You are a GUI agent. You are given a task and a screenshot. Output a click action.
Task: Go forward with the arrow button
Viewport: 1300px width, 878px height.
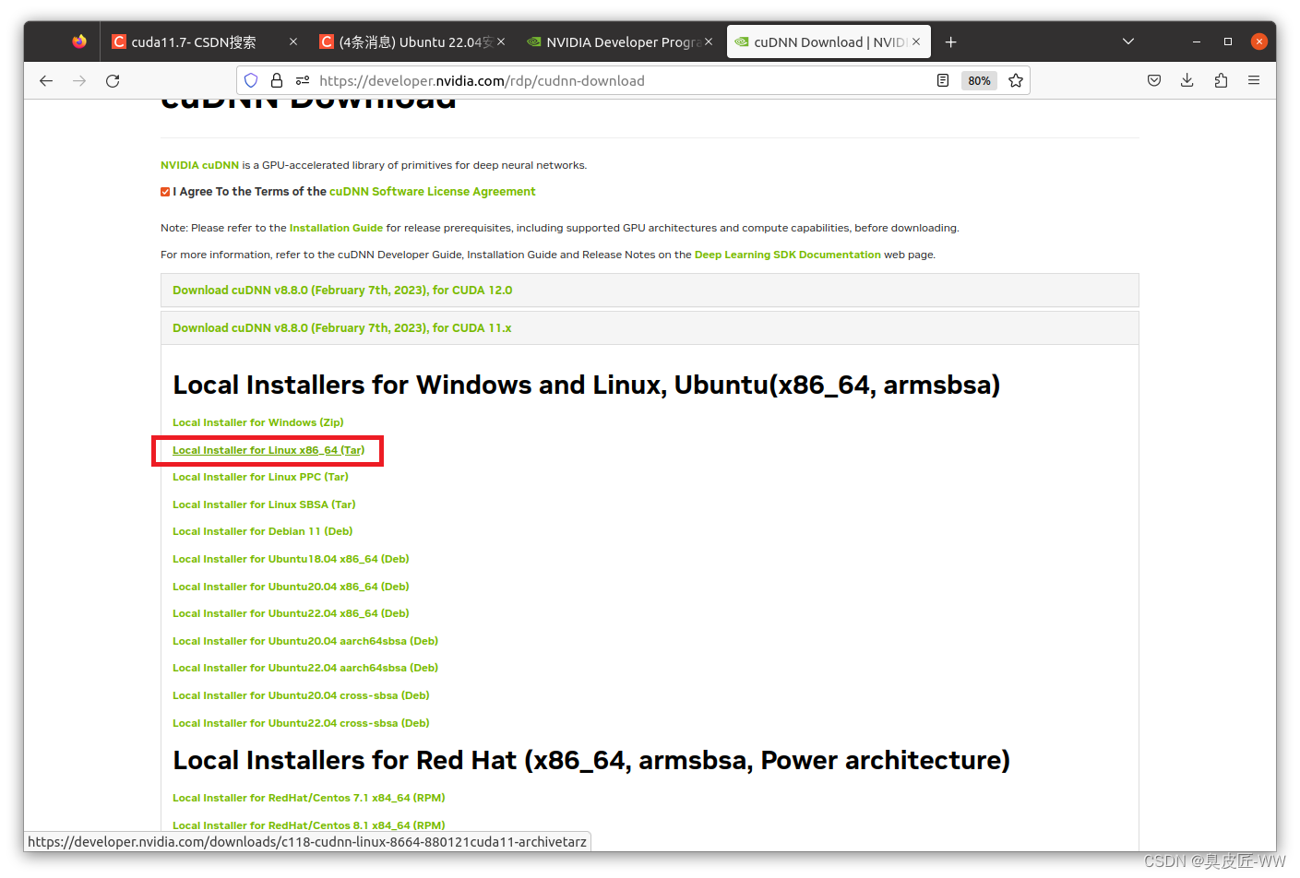[79, 81]
